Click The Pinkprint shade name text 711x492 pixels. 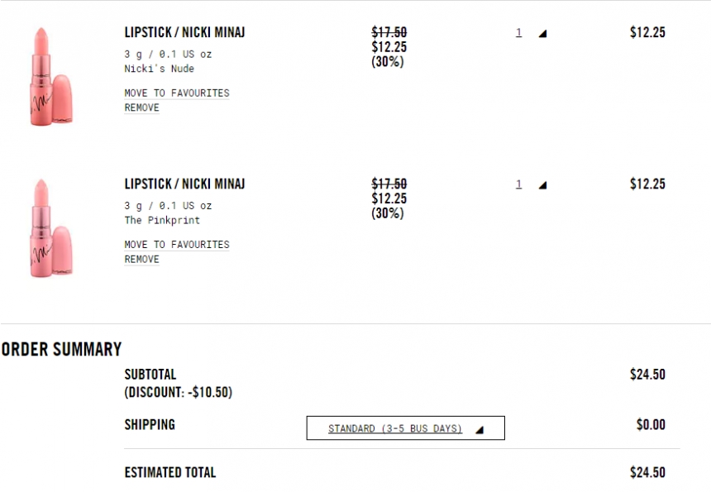(x=162, y=220)
